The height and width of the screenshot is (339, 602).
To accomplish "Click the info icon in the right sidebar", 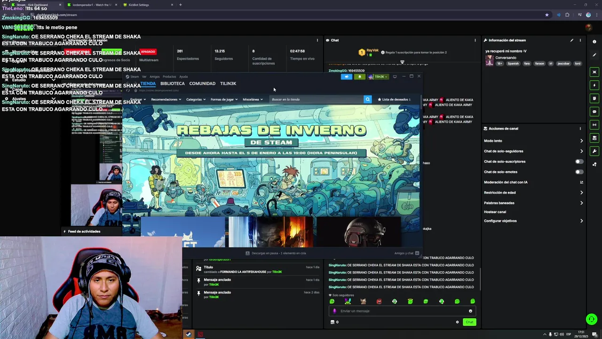I will [x=594, y=42].
